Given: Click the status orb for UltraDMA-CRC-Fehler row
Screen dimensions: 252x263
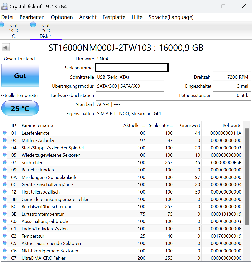Looking at the screenshot, I should click(5, 258).
